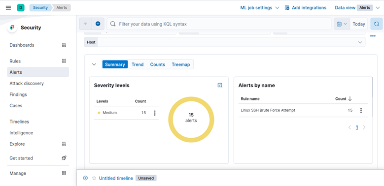Click the Unsaved badge
Image resolution: width=384 pixels, height=186 pixels.
pyautogui.click(x=146, y=178)
